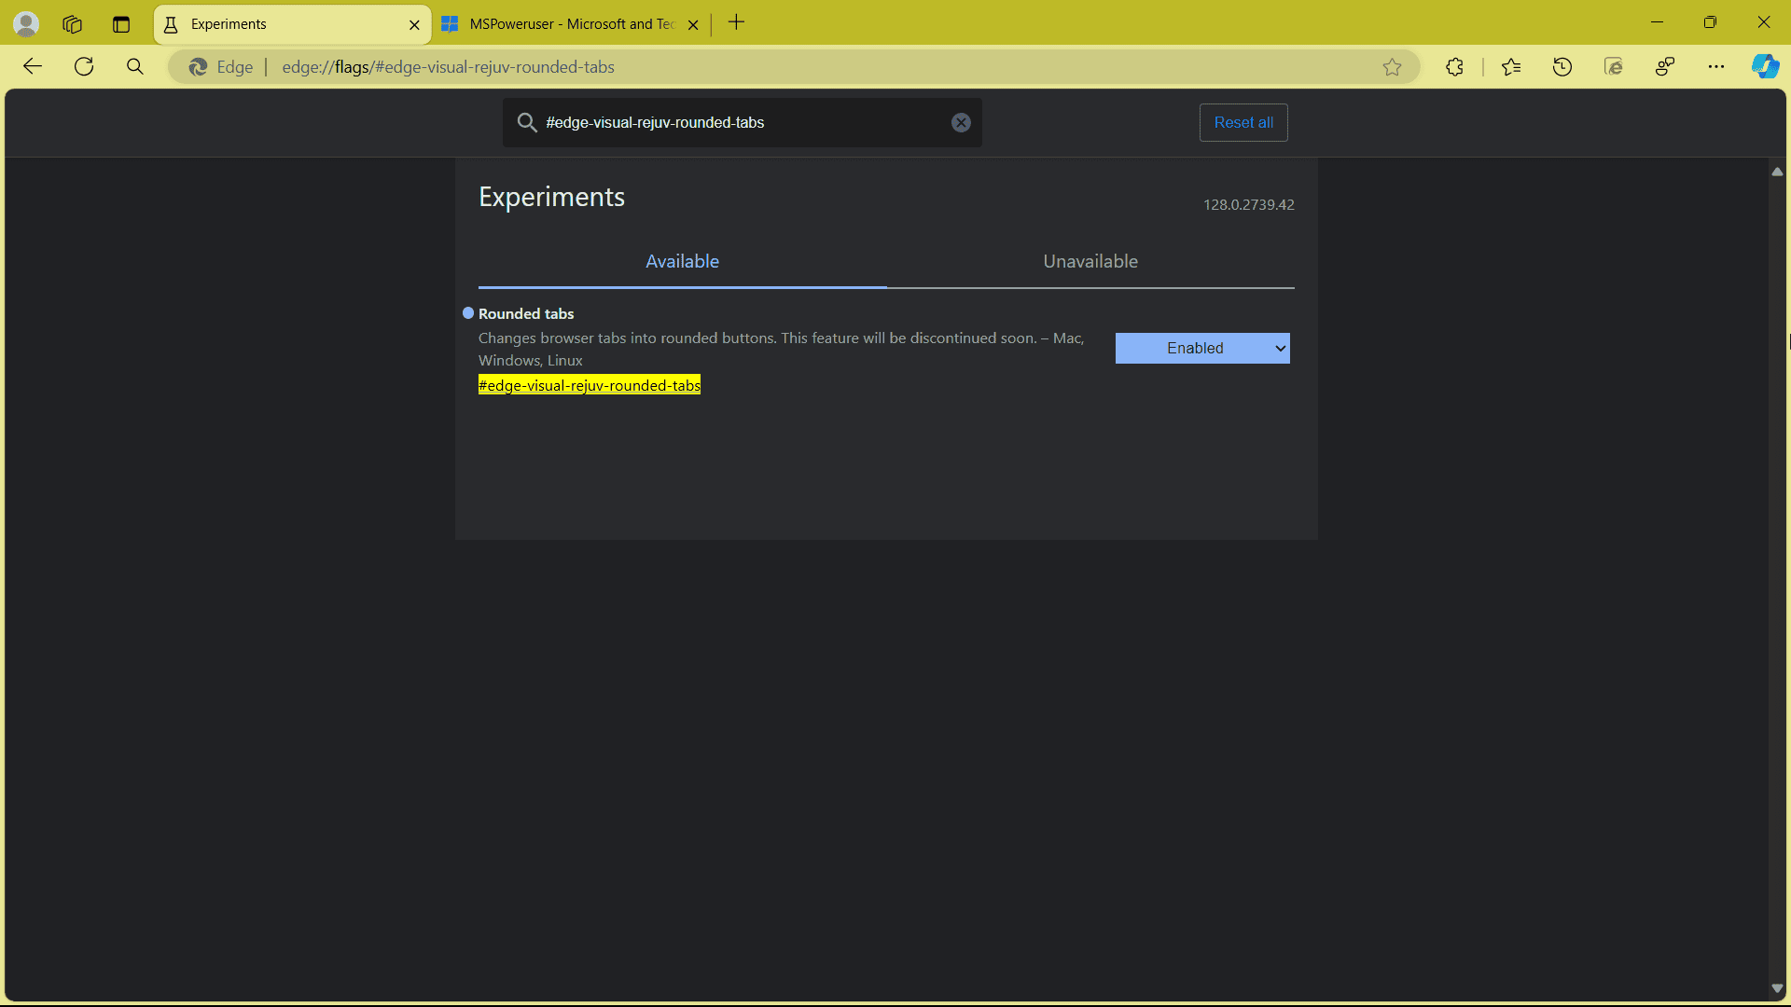Add this page to favorites star
The width and height of the screenshot is (1791, 1007).
pos(1392,67)
